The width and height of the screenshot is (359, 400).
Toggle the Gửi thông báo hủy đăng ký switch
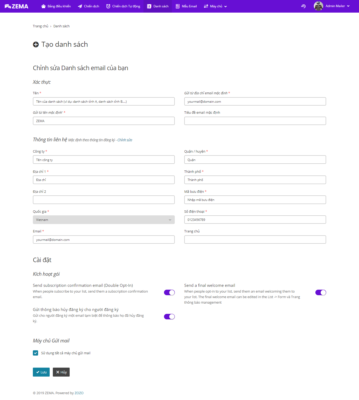[x=169, y=317]
